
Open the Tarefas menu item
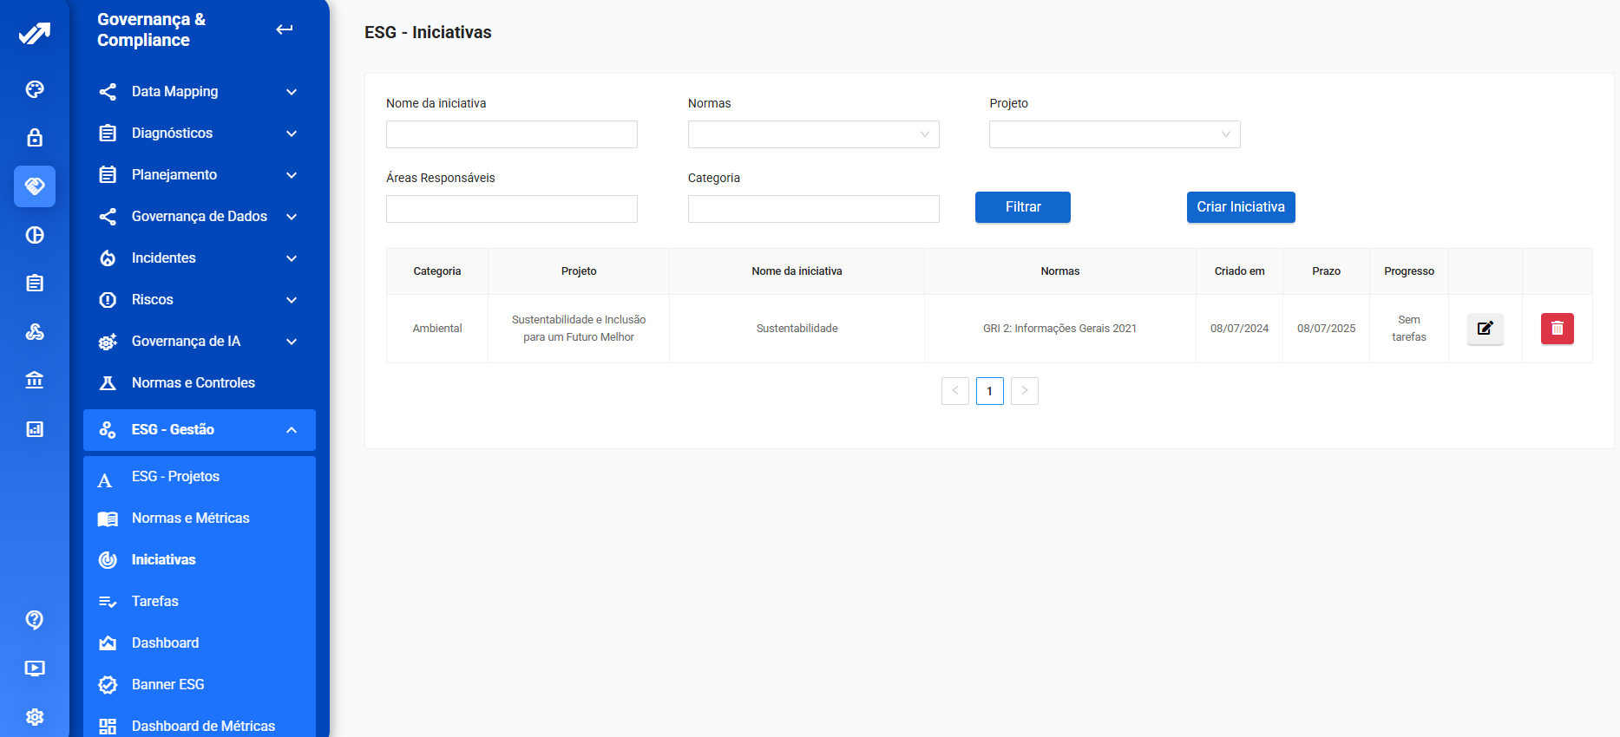pyautogui.click(x=155, y=602)
